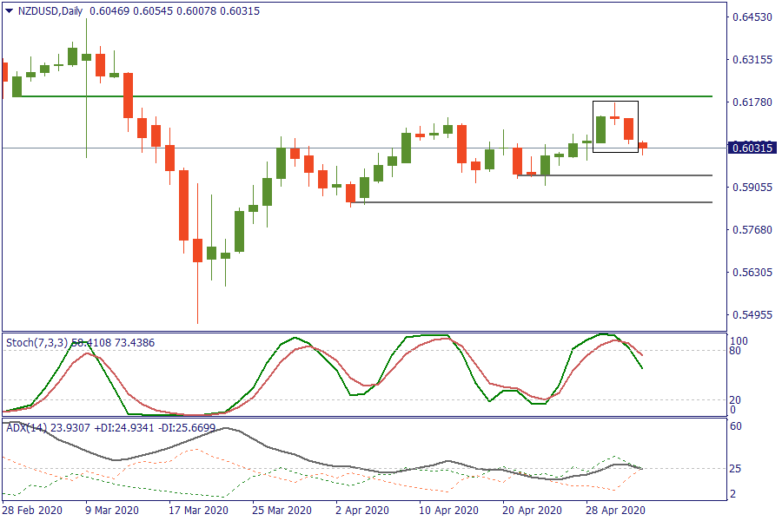
Task: Click the ADX scale 25 level label
Action: tap(736, 469)
